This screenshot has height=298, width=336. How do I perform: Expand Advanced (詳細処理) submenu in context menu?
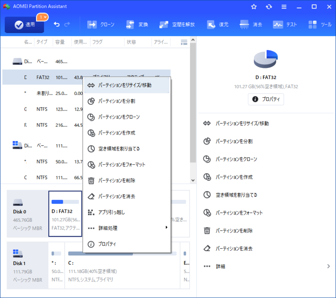pyautogui.click(x=127, y=228)
